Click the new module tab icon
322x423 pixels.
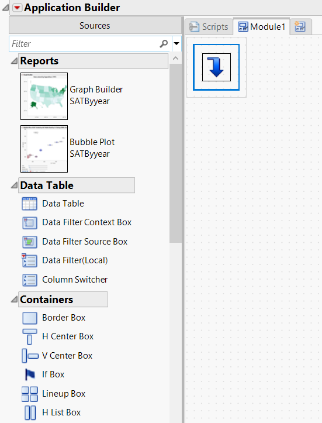pyautogui.click(x=300, y=26)
